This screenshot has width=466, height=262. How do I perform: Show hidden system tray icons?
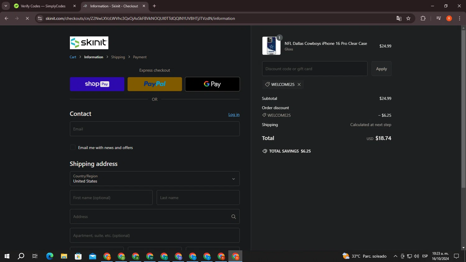coord(395,256)
